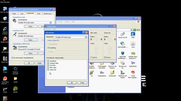
Task: Open the Spotify desktop icon
Action: [15, 89]
